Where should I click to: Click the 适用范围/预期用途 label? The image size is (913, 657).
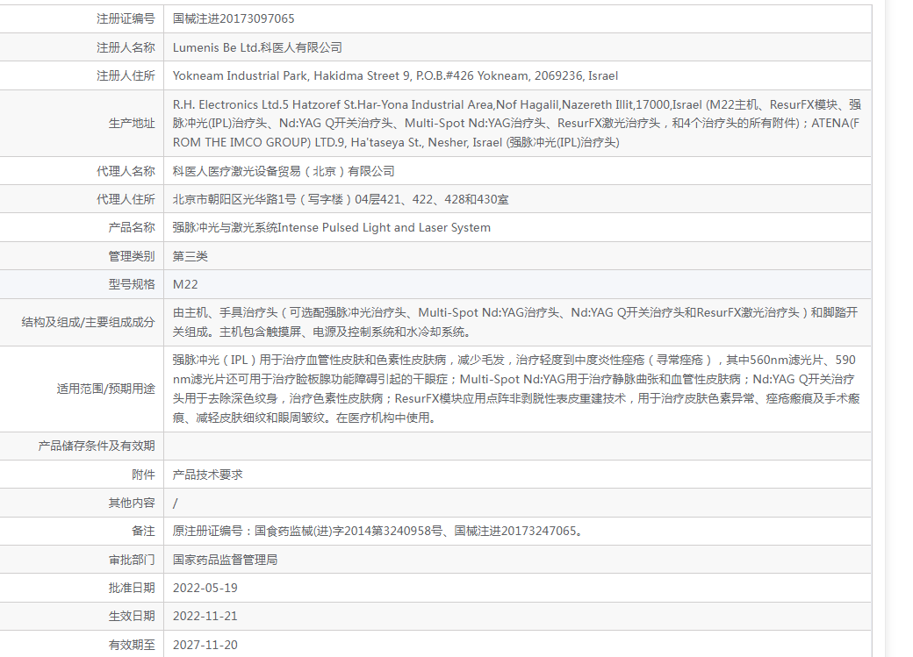(106, 389)
